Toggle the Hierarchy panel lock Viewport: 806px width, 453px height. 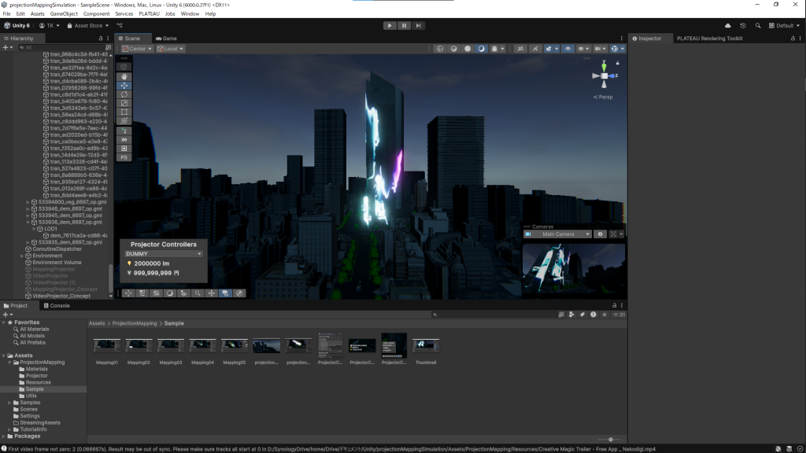coord(101,39)
